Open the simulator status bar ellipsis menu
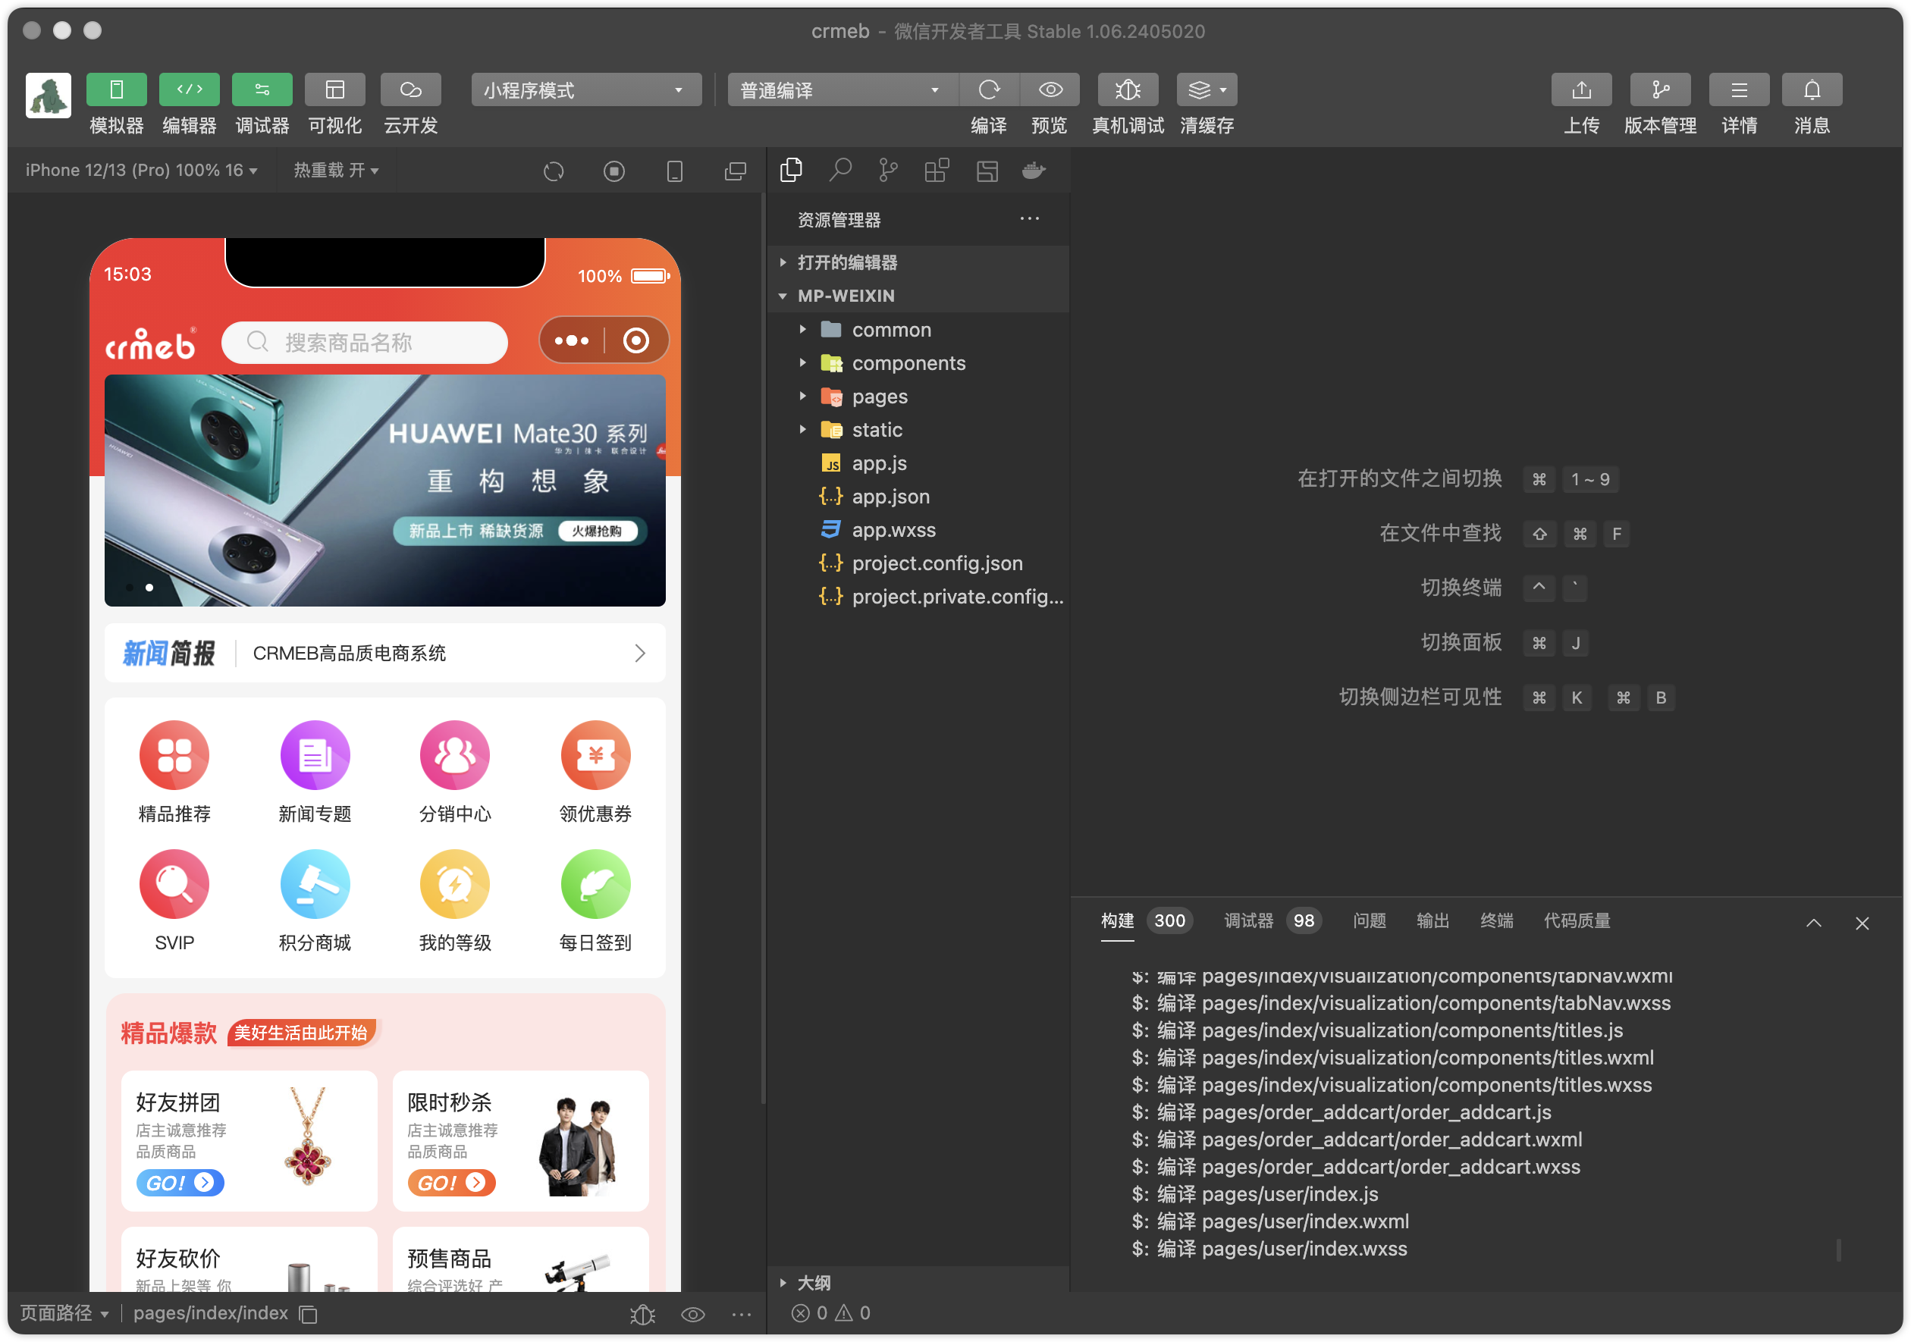 click(742, 1314)
